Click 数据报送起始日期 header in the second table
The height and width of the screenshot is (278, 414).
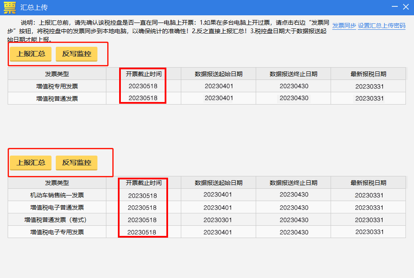[218, 183]
